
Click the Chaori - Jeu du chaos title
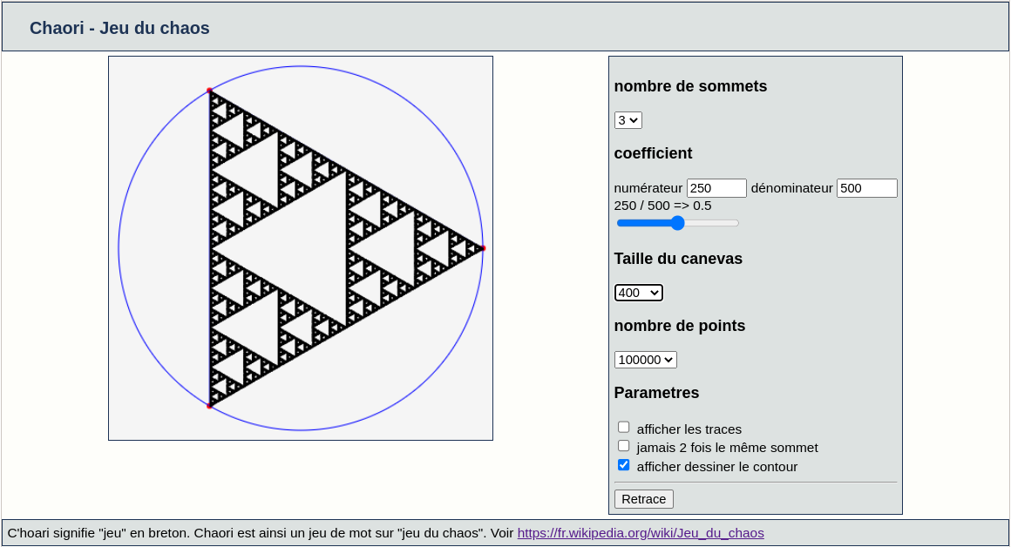click(119, 28)
